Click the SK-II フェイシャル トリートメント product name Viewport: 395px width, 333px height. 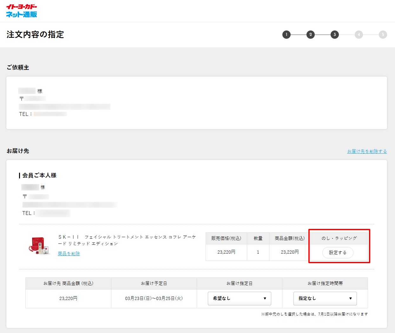point(127,240)
